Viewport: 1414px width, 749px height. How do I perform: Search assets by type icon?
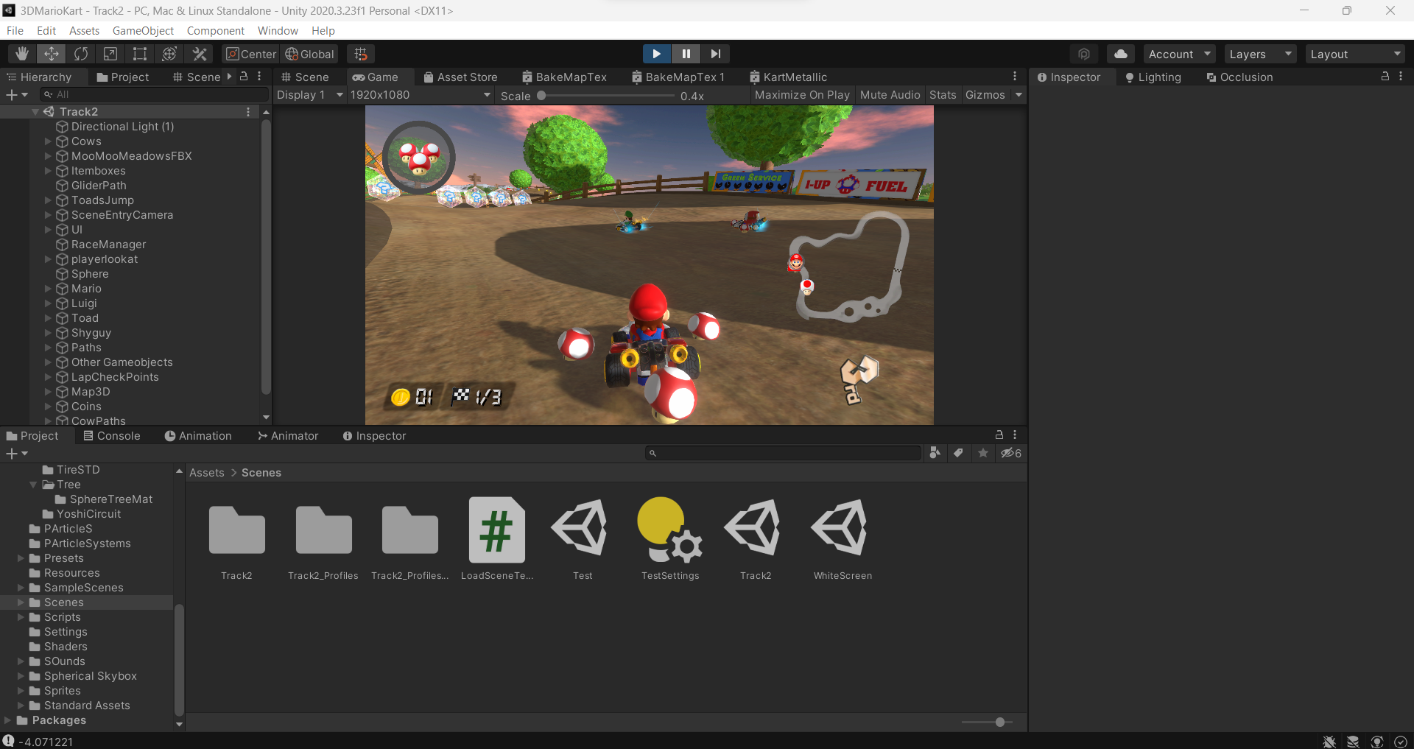click(x=935, y=453)
